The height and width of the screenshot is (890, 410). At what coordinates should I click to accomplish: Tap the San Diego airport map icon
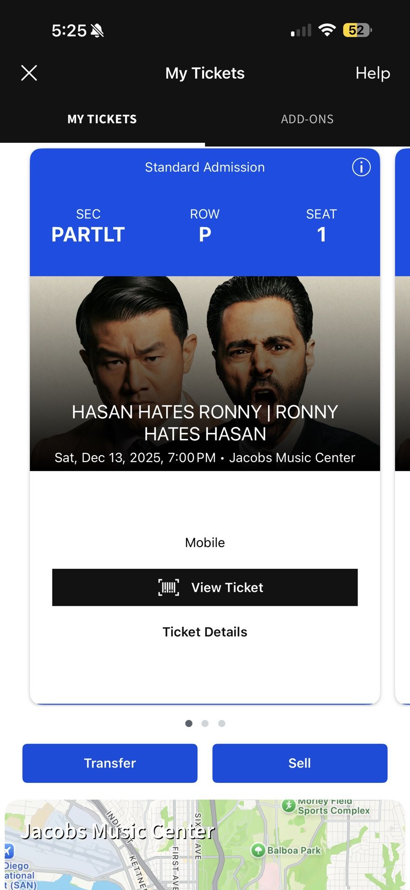[8, 851]
